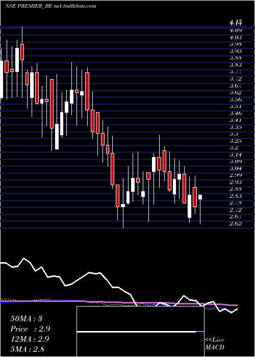Image resolution: width=255 pixels, height=357 pixels.
Task: Click the 3.98 price axis label
Action: point(236,44)
